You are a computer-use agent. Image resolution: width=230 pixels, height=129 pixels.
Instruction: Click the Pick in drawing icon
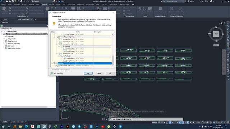point(52,73)
